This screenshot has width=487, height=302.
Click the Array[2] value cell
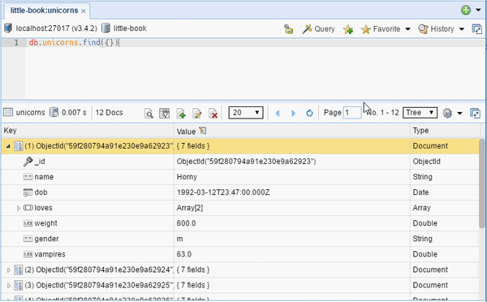190,208
